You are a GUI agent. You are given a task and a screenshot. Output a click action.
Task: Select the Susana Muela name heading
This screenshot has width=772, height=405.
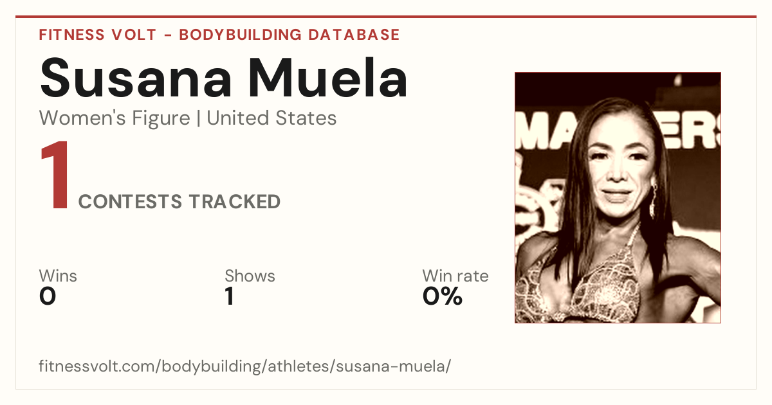(x=224, y=78)
